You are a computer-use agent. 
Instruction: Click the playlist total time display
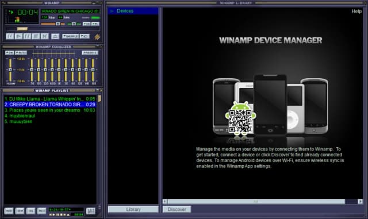coord(66,209)
